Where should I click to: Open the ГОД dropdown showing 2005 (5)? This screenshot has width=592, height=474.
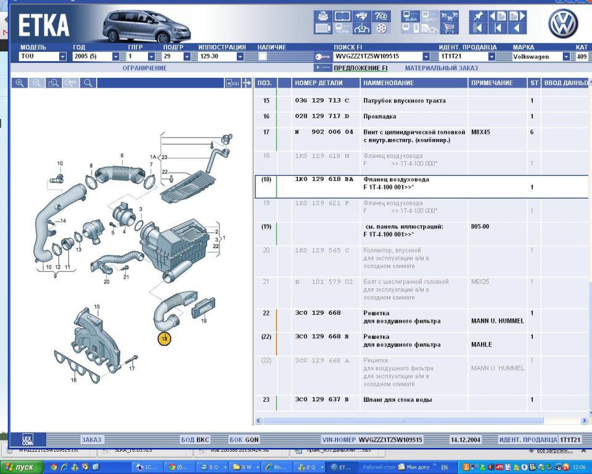115,57
